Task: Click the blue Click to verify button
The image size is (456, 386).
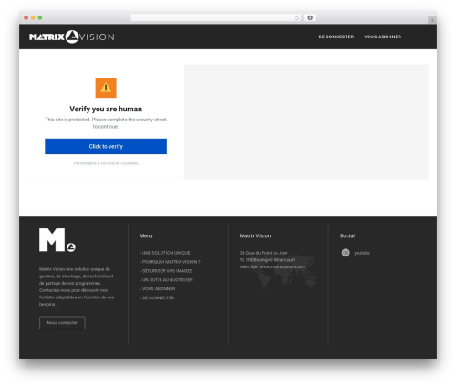Action: click(106, 146)
